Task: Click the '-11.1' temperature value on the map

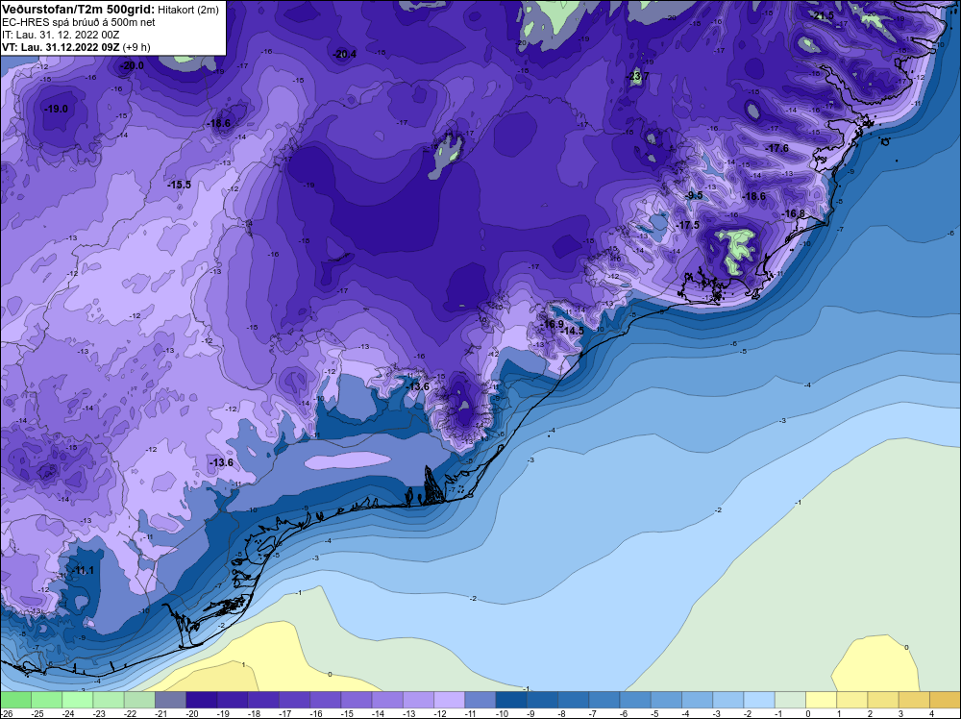Action: click(x=83, y=571)
